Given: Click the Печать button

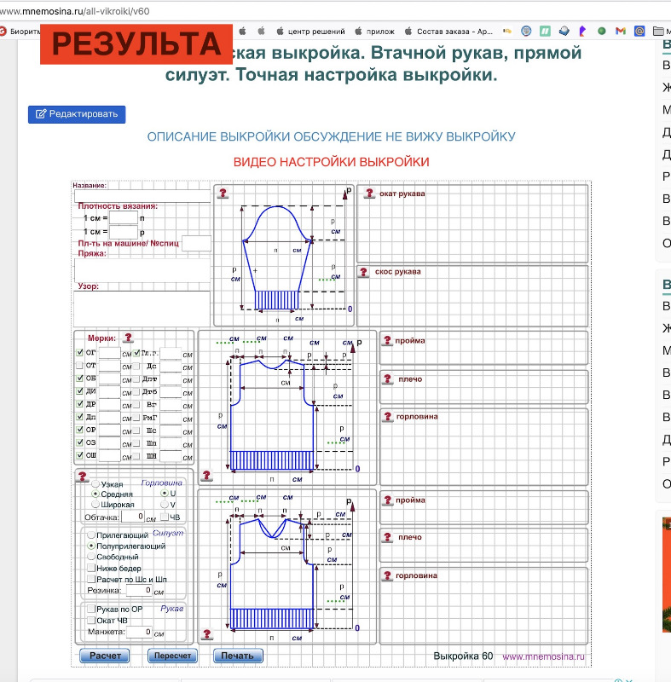Looking at the screenshot, I should [x=238, y=656].
